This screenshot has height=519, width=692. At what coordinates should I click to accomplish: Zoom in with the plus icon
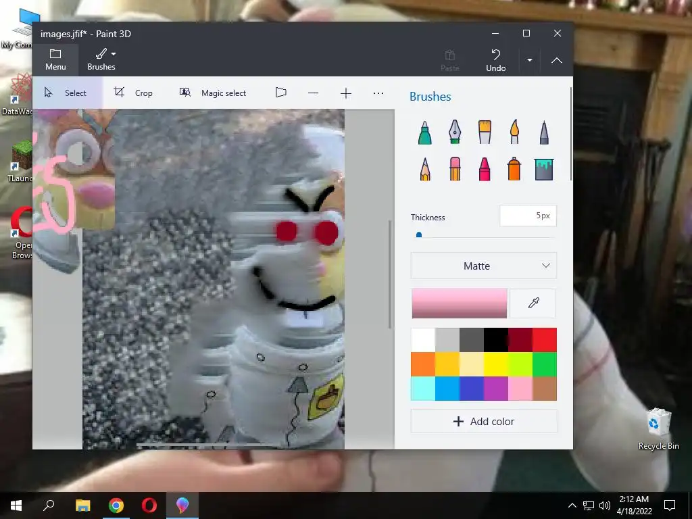[x=346, y=93]
